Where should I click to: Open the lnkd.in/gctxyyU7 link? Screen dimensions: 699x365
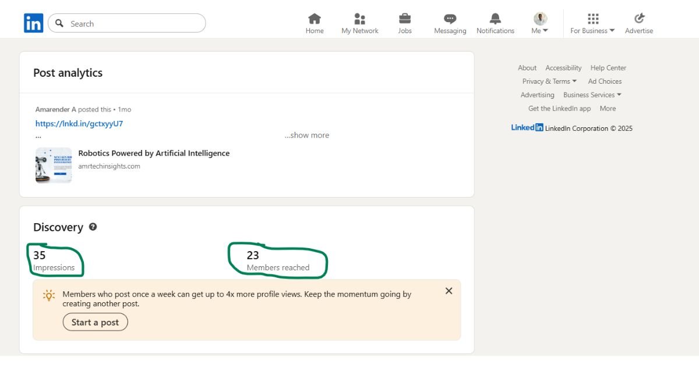[x=79, y=124]
